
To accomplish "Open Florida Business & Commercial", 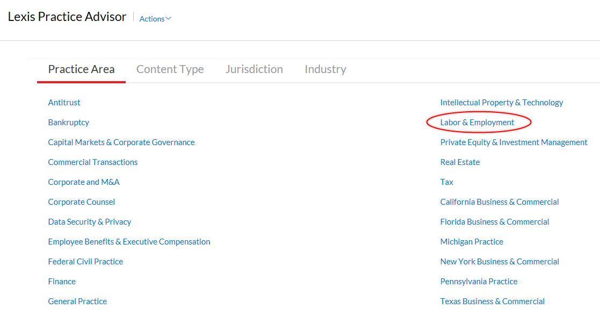I will [494, 222].
